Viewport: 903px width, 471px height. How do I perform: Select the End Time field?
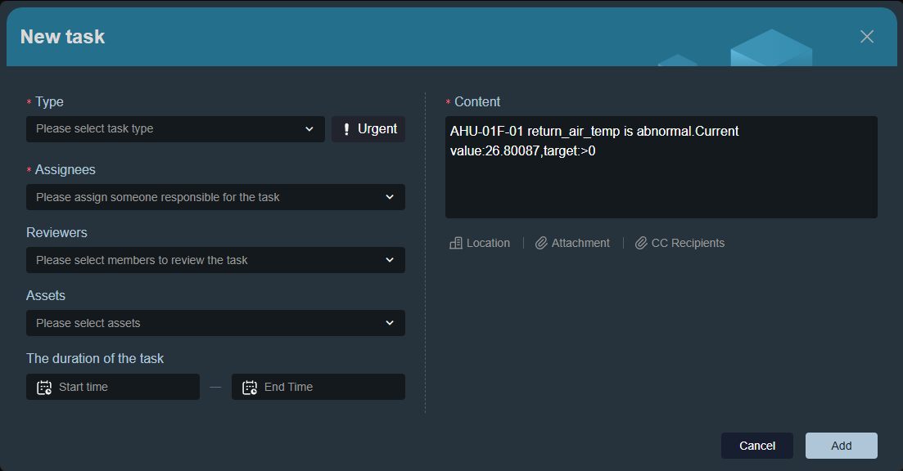coord(318,387)
